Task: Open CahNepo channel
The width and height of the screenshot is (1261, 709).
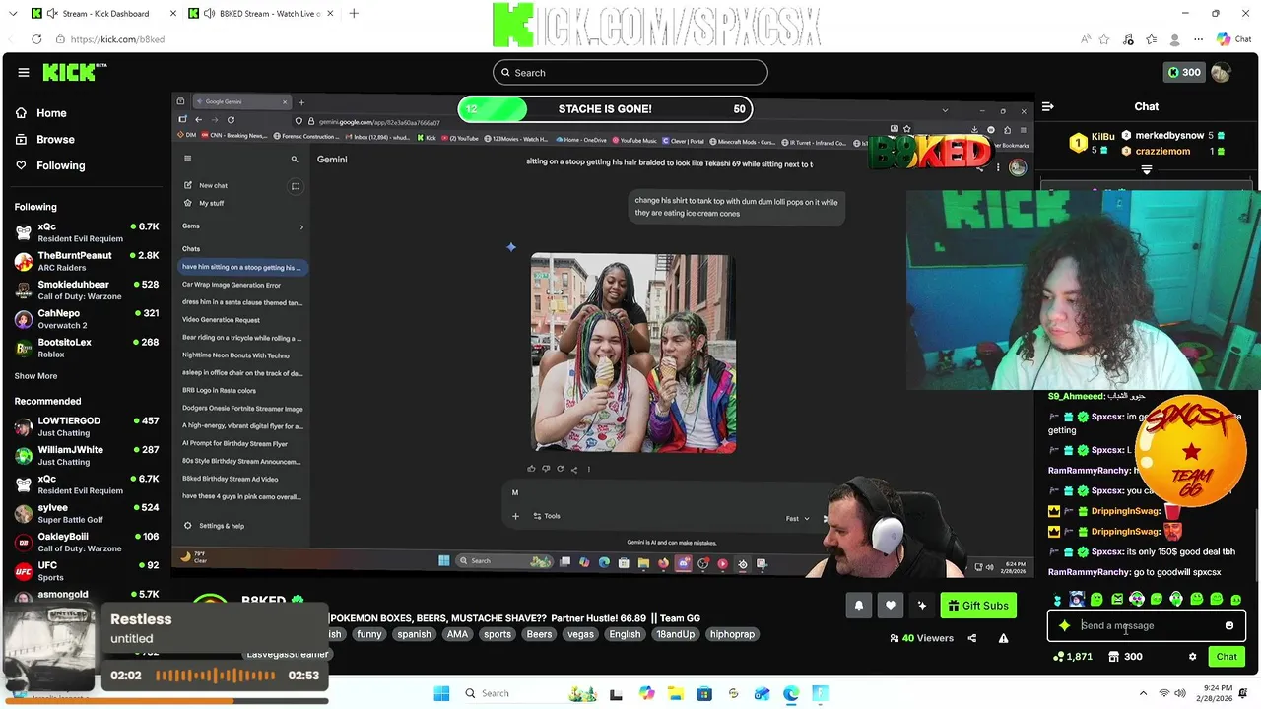Action: click(x=86, y=319)
